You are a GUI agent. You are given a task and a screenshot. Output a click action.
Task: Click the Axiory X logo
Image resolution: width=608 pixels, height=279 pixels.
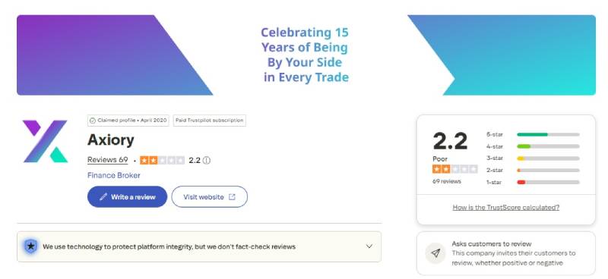(45, 141)
